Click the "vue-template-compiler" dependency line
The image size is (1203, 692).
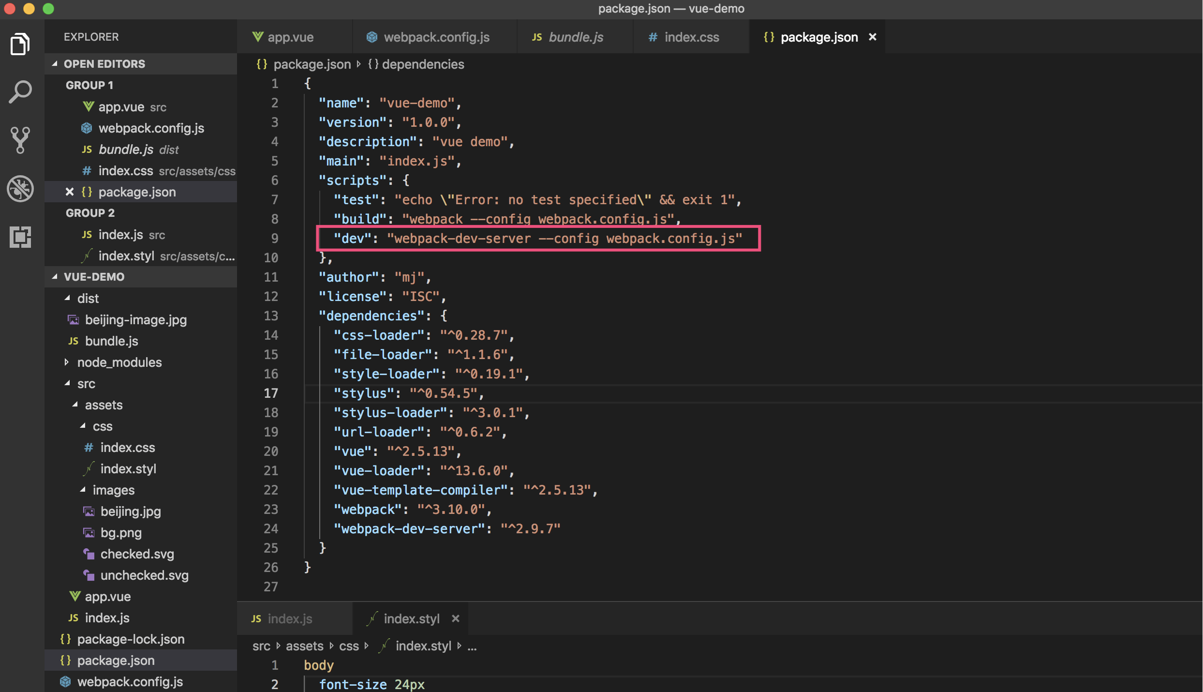pyautogui.click(x=466, y=490)
